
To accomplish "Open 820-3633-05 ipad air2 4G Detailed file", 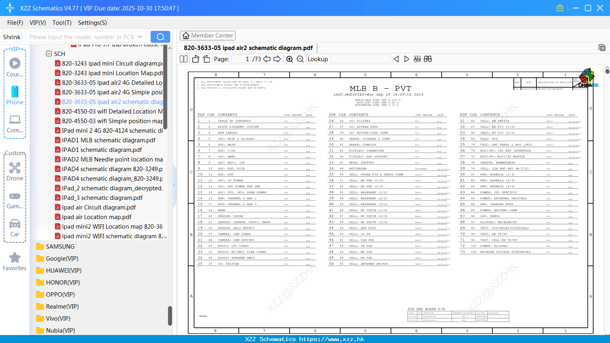I will tap(109, 83).
